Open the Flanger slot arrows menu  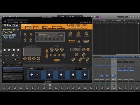22,69
